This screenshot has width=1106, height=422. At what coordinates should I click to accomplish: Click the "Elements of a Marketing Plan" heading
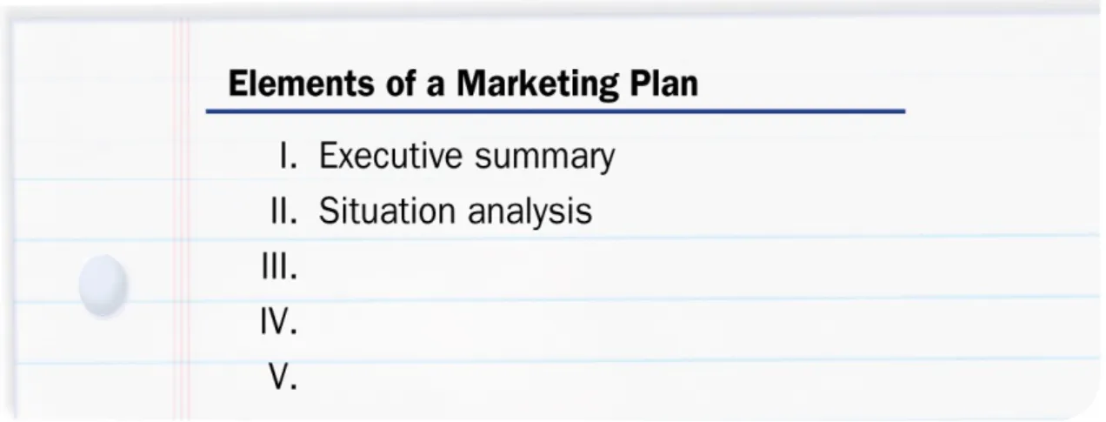click(x=463, y=84)
